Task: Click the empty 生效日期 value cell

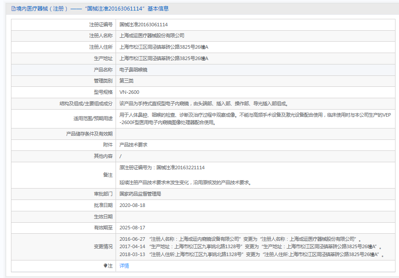Action: tap(255, 217)
